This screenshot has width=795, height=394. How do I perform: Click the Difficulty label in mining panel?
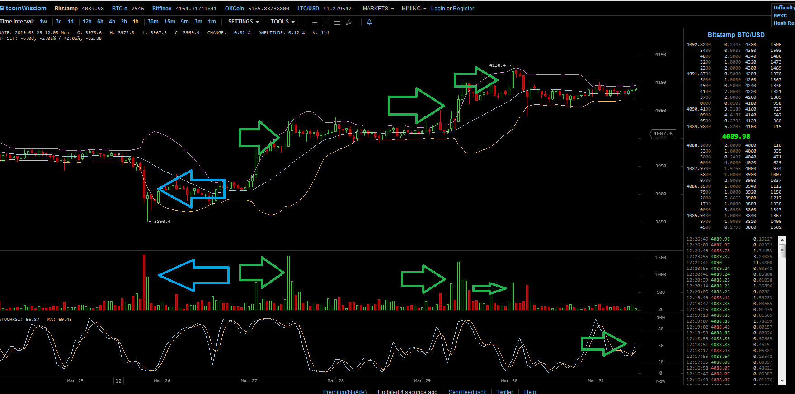784,8
